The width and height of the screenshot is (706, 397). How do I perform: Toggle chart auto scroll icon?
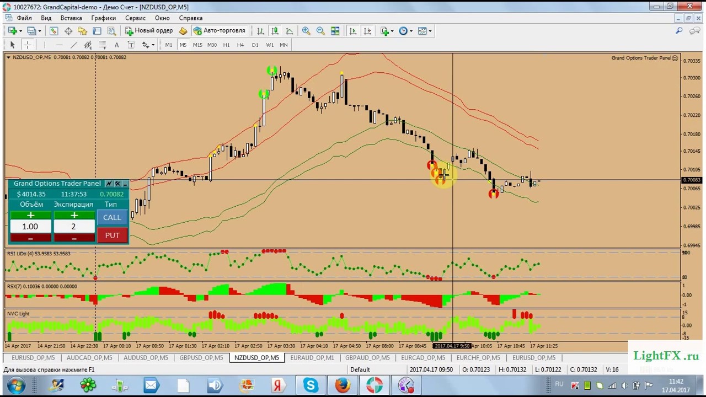pyautogui.click(x=353, y=31)
